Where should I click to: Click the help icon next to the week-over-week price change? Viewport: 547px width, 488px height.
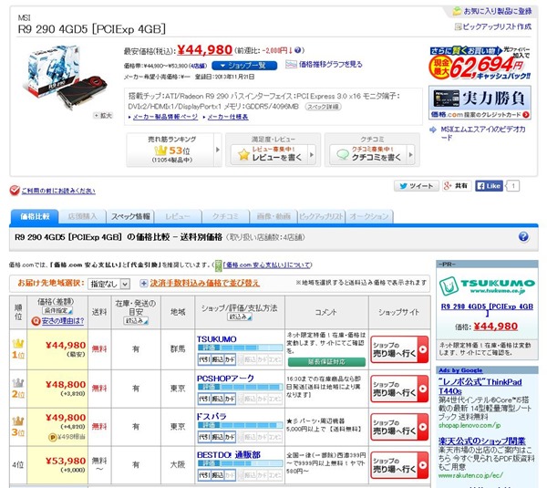(297, 50)
